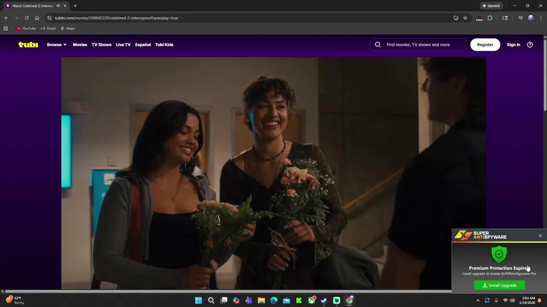This screenshot has width=547, height=307.
Task: Open Steam from taskbar
Action: pyautogui.click(x=324, y=301)
